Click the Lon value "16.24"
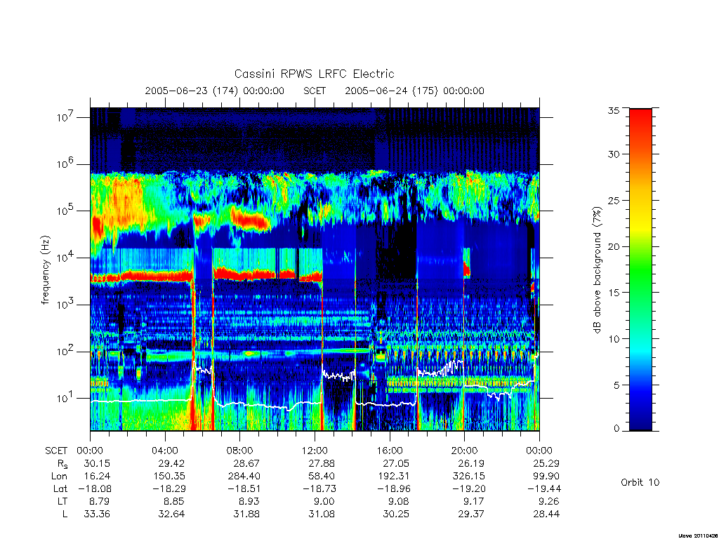This screenshot has height=539, width=719. pyautogui.click(x=97, y=477)
